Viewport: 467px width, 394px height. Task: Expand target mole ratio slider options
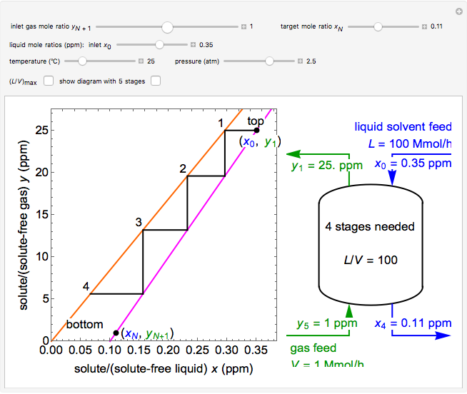424,27
